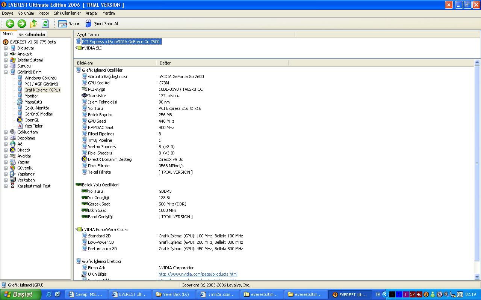Open the Görünüm menu
The height and width of the screenshot is (300, 481).
pos(26,13)
